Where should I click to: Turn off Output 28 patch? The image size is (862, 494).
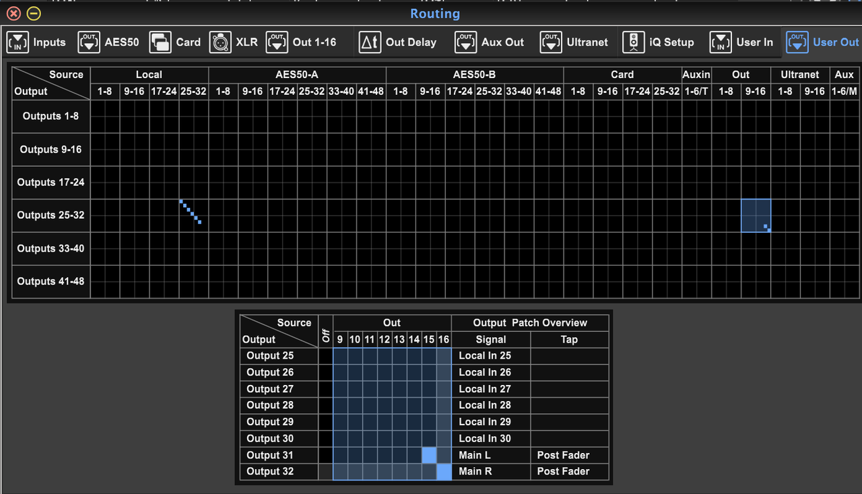(325, 405)
